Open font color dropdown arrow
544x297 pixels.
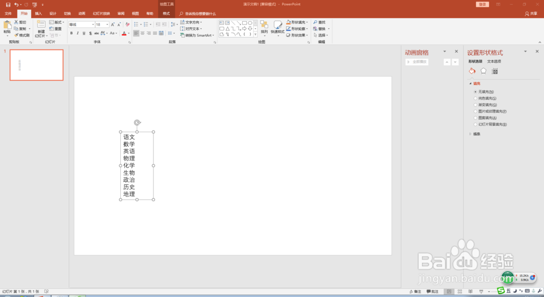[x=129, y=34]
